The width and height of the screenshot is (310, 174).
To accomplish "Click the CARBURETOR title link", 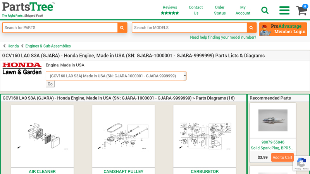I will 205,171.
